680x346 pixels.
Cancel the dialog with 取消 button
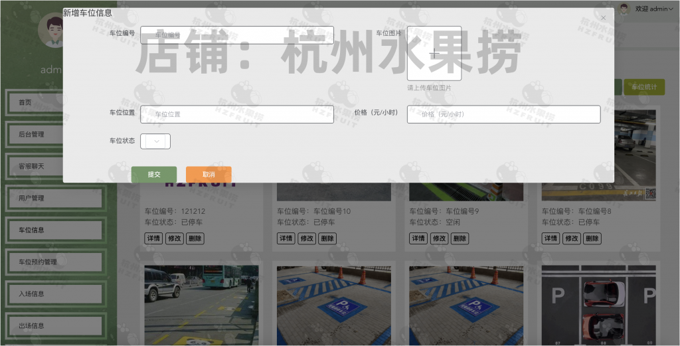209,174
